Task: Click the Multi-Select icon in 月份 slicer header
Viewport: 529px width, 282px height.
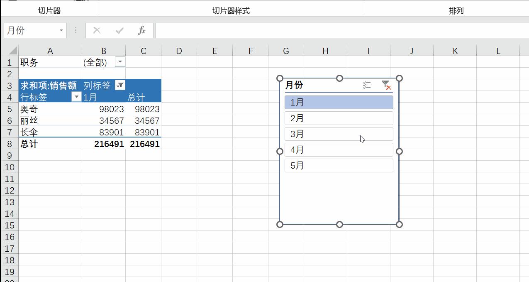Action: point(366,85)
